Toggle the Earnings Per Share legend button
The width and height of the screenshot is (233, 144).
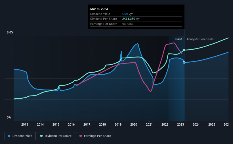coord(95,136)
